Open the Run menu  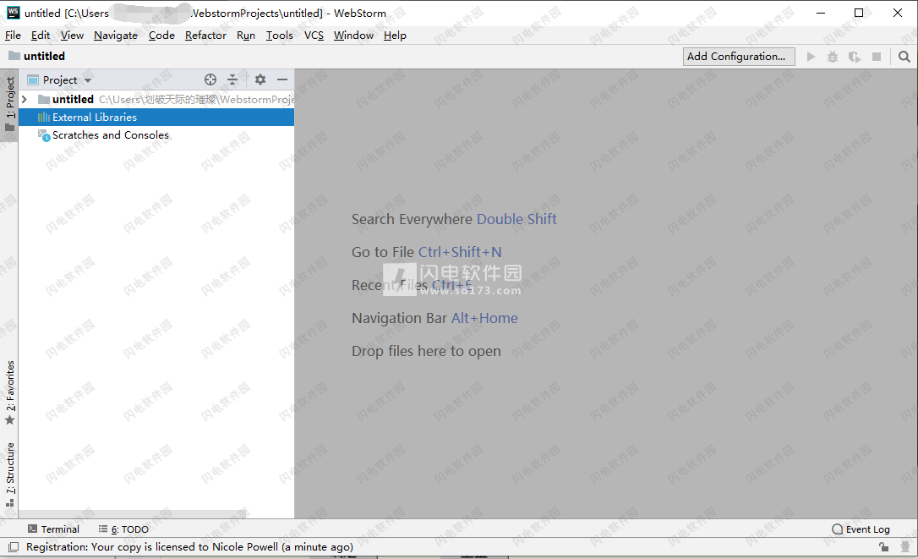pos(246,36)
